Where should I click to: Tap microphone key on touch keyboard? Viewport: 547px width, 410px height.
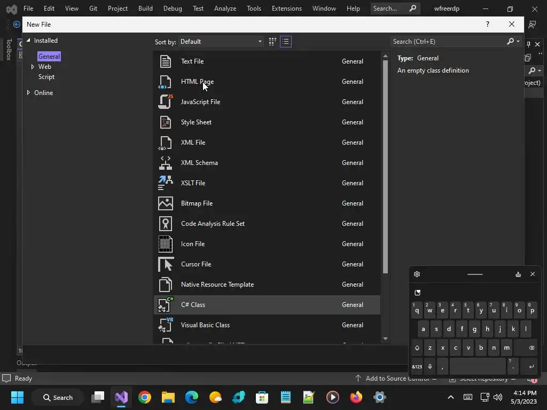pyautogui.click(x=430, y=366)
